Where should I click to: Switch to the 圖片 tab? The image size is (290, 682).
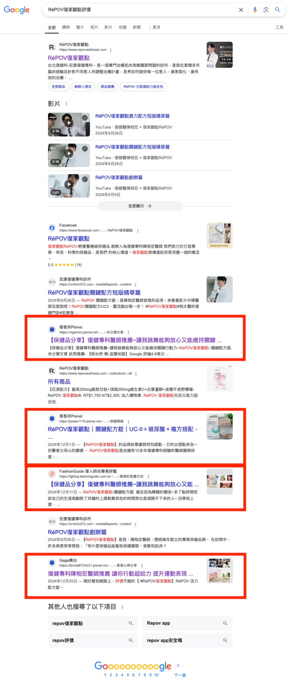click(80, 27)
